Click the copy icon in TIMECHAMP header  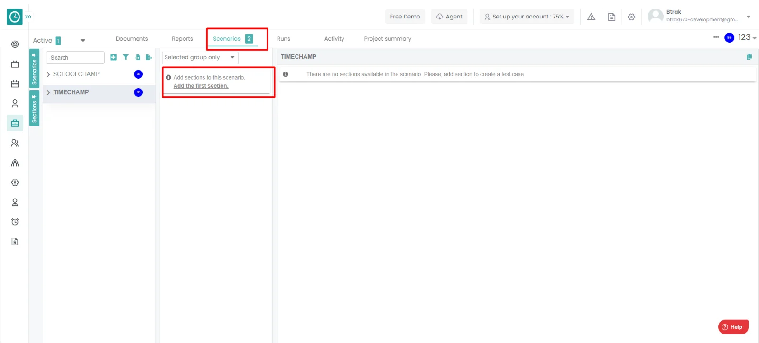coord(749,57)
